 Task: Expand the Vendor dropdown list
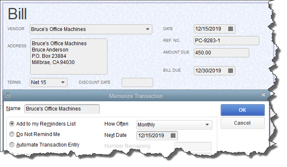point(148,29)
